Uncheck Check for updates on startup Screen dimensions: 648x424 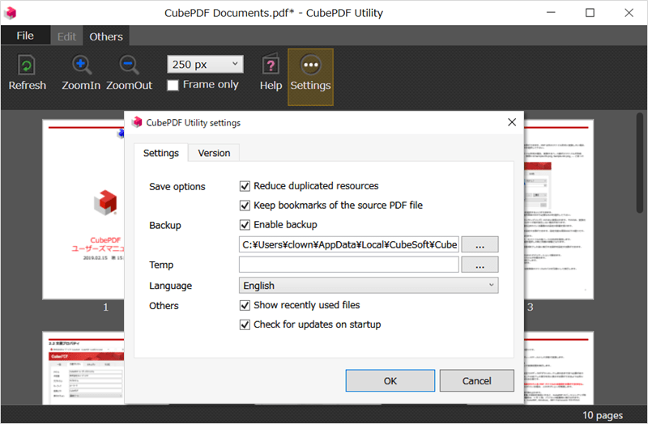coord(245,325)
